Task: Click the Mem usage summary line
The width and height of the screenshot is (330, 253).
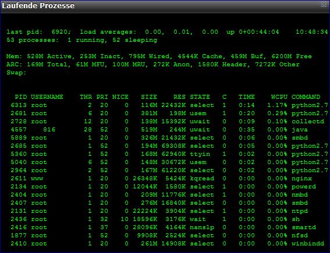Action: [x=159, y=56]
